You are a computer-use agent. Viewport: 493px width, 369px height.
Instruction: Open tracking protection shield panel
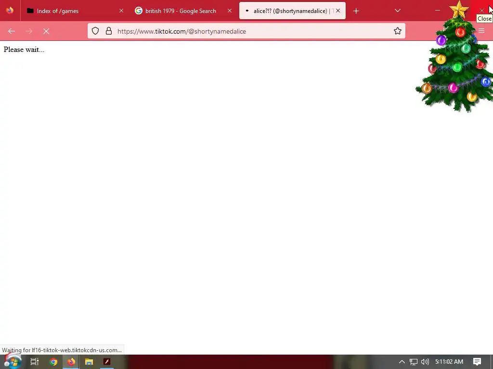95,31
